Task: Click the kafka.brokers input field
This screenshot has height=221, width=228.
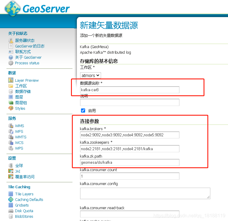Action: (130, 135)
